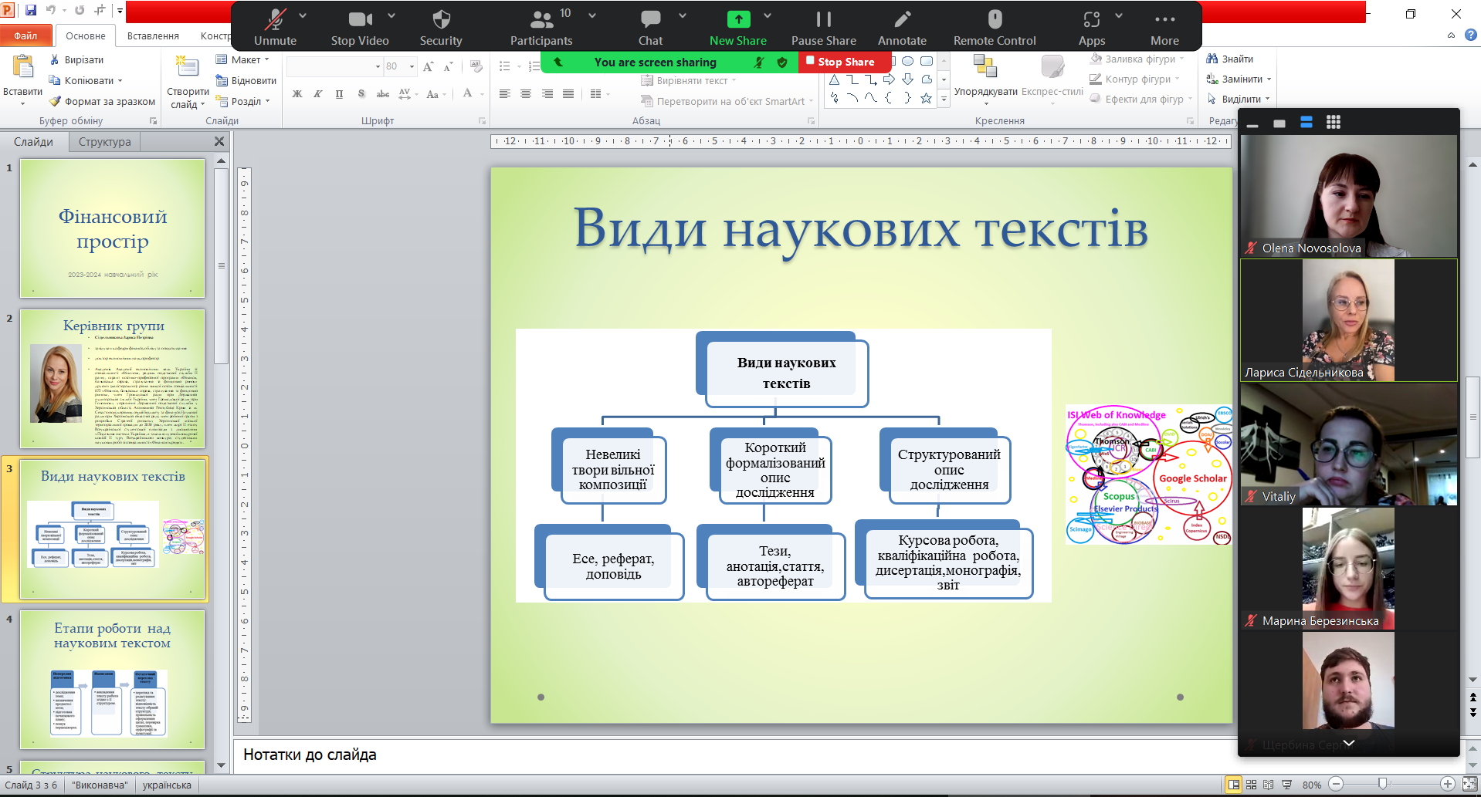Decrease font size with A-down icon
Viewport: 1481px width, 797px height.
[x=448, y=67]
